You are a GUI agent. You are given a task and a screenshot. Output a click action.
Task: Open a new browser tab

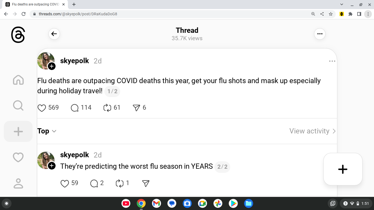click(x=74, y=4)
